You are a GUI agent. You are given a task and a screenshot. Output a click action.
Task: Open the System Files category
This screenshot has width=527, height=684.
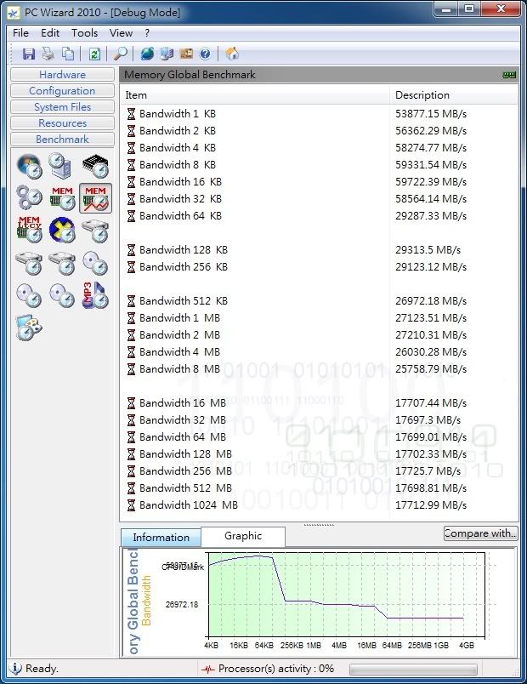[62, 107]
